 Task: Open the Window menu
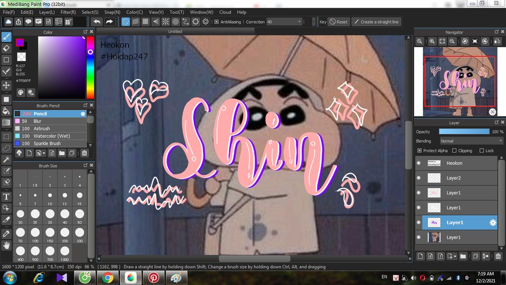pyautogui.click(x=202, y=12)
